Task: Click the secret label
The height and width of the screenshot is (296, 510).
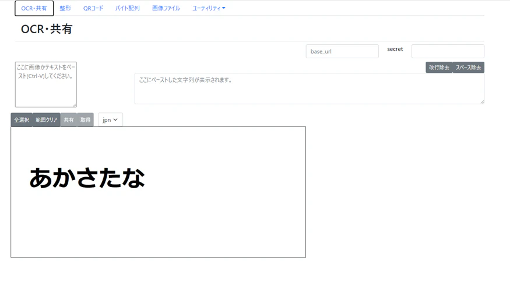Action: tap(395, 49)
